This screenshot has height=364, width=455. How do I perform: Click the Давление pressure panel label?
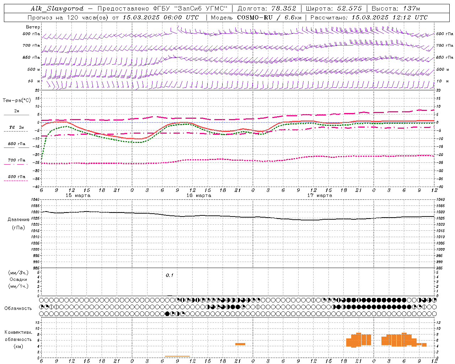coord(18,219)
